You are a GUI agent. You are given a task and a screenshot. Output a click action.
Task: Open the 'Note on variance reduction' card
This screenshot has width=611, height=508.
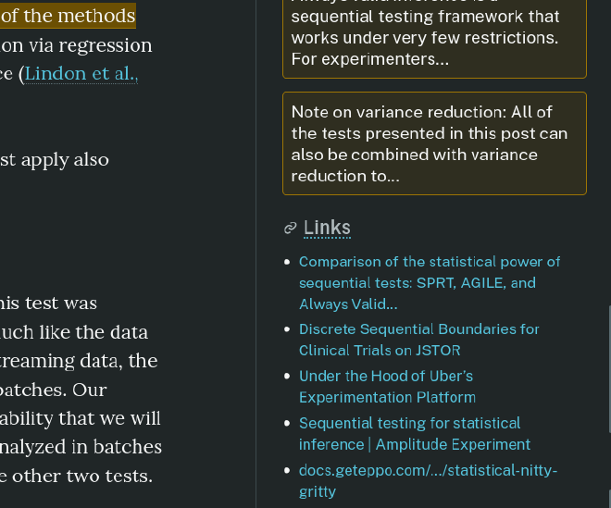click(x=434, y=143)
